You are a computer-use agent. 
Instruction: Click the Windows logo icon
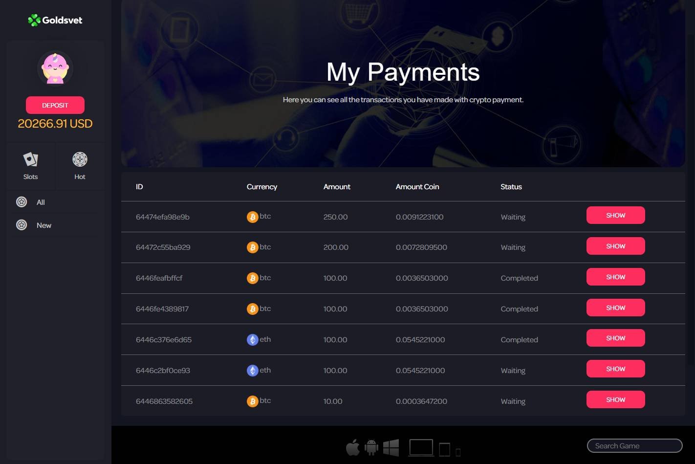[x=391, y=447]
